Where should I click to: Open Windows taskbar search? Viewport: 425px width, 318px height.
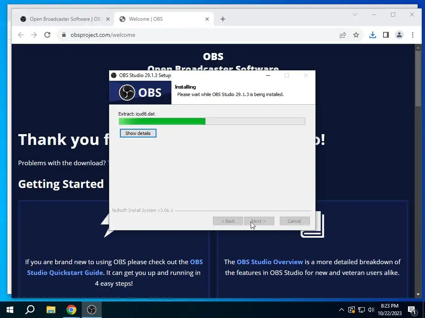[x=30, y=310]
